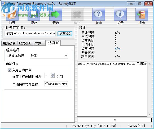Click the 平均速度 label

(x=88, y=44)
